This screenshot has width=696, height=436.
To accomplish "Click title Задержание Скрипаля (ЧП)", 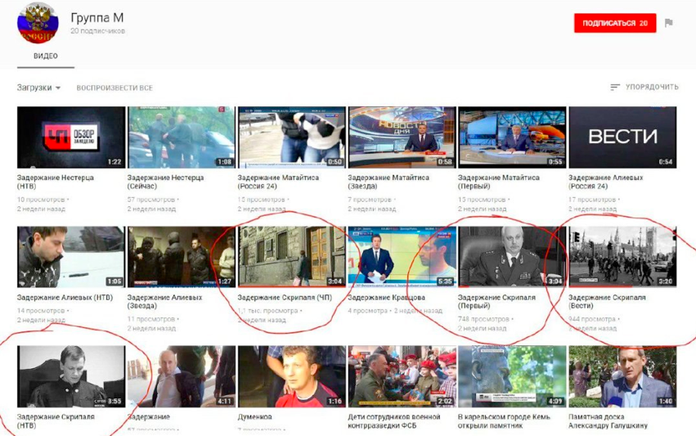I will [285, 298].
